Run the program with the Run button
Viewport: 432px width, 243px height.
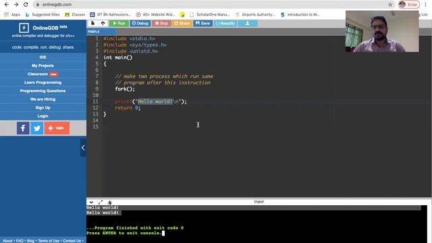(x=119, y=24)
